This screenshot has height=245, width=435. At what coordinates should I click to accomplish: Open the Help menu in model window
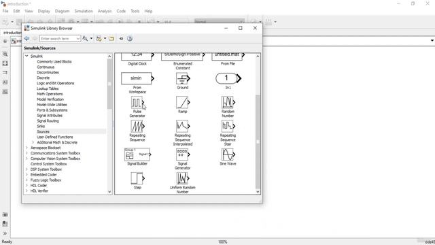pyautogui.click(x=148, y=11)
